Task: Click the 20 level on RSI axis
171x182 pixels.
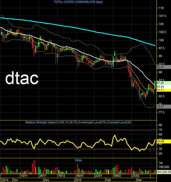Action: [x=160, y=153]
